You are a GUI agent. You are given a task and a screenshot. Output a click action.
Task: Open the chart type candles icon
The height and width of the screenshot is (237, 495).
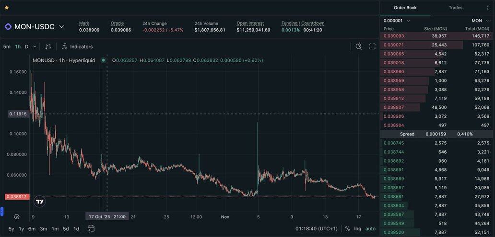[48, 46]
